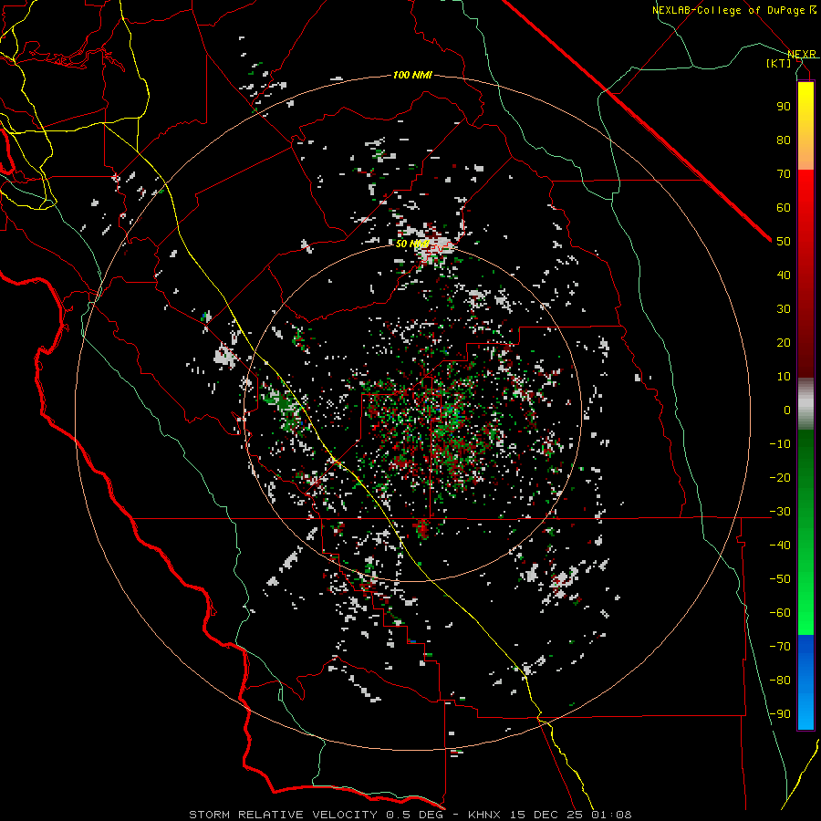Click the 20 label on velocity scale
Image resolution: width=821 pixels, height=821 pixels.
(x=784, y=342)
